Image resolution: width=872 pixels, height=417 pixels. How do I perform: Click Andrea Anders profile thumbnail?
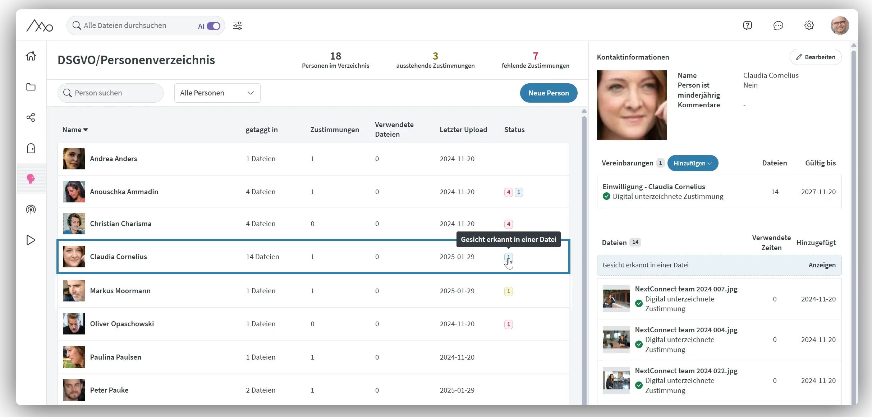point(74,159)
